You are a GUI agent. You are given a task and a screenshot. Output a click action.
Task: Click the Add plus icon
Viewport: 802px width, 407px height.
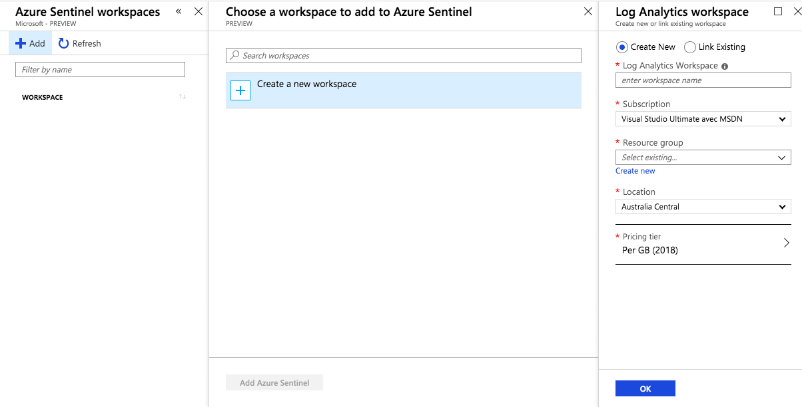pos(21,43)
